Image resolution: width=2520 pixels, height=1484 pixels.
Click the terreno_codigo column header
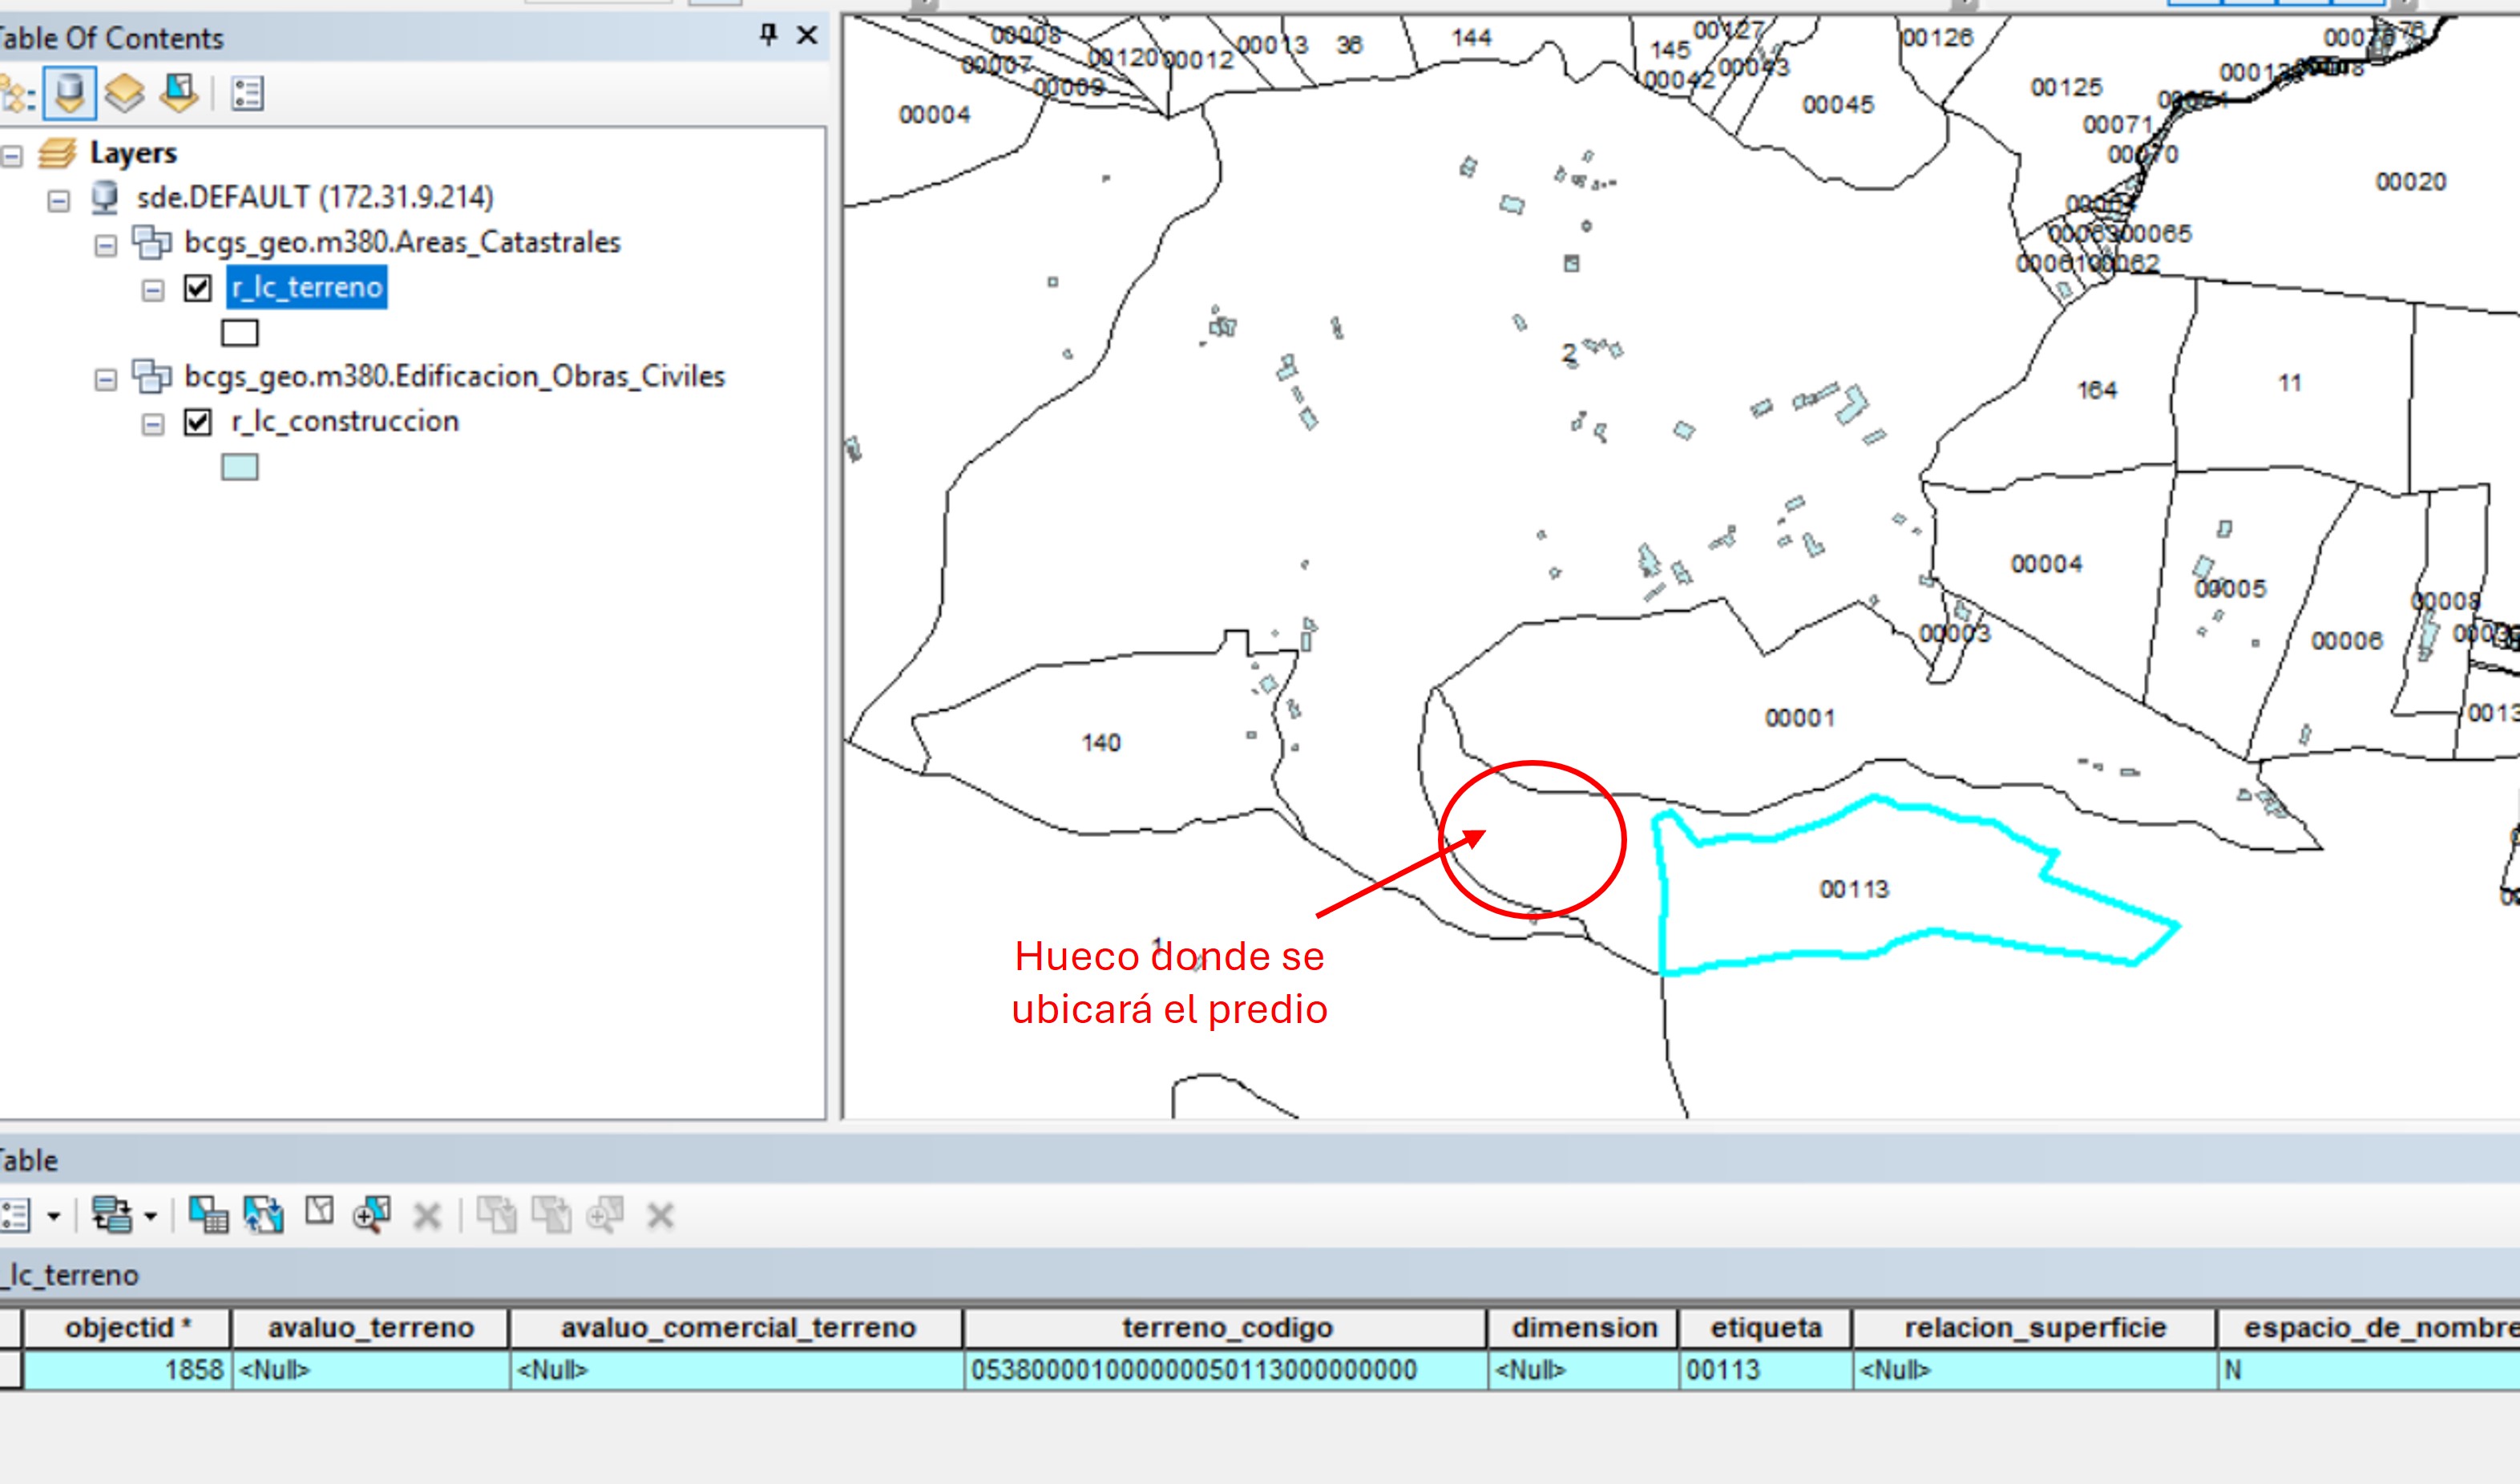click(x=1226, y=1328)
